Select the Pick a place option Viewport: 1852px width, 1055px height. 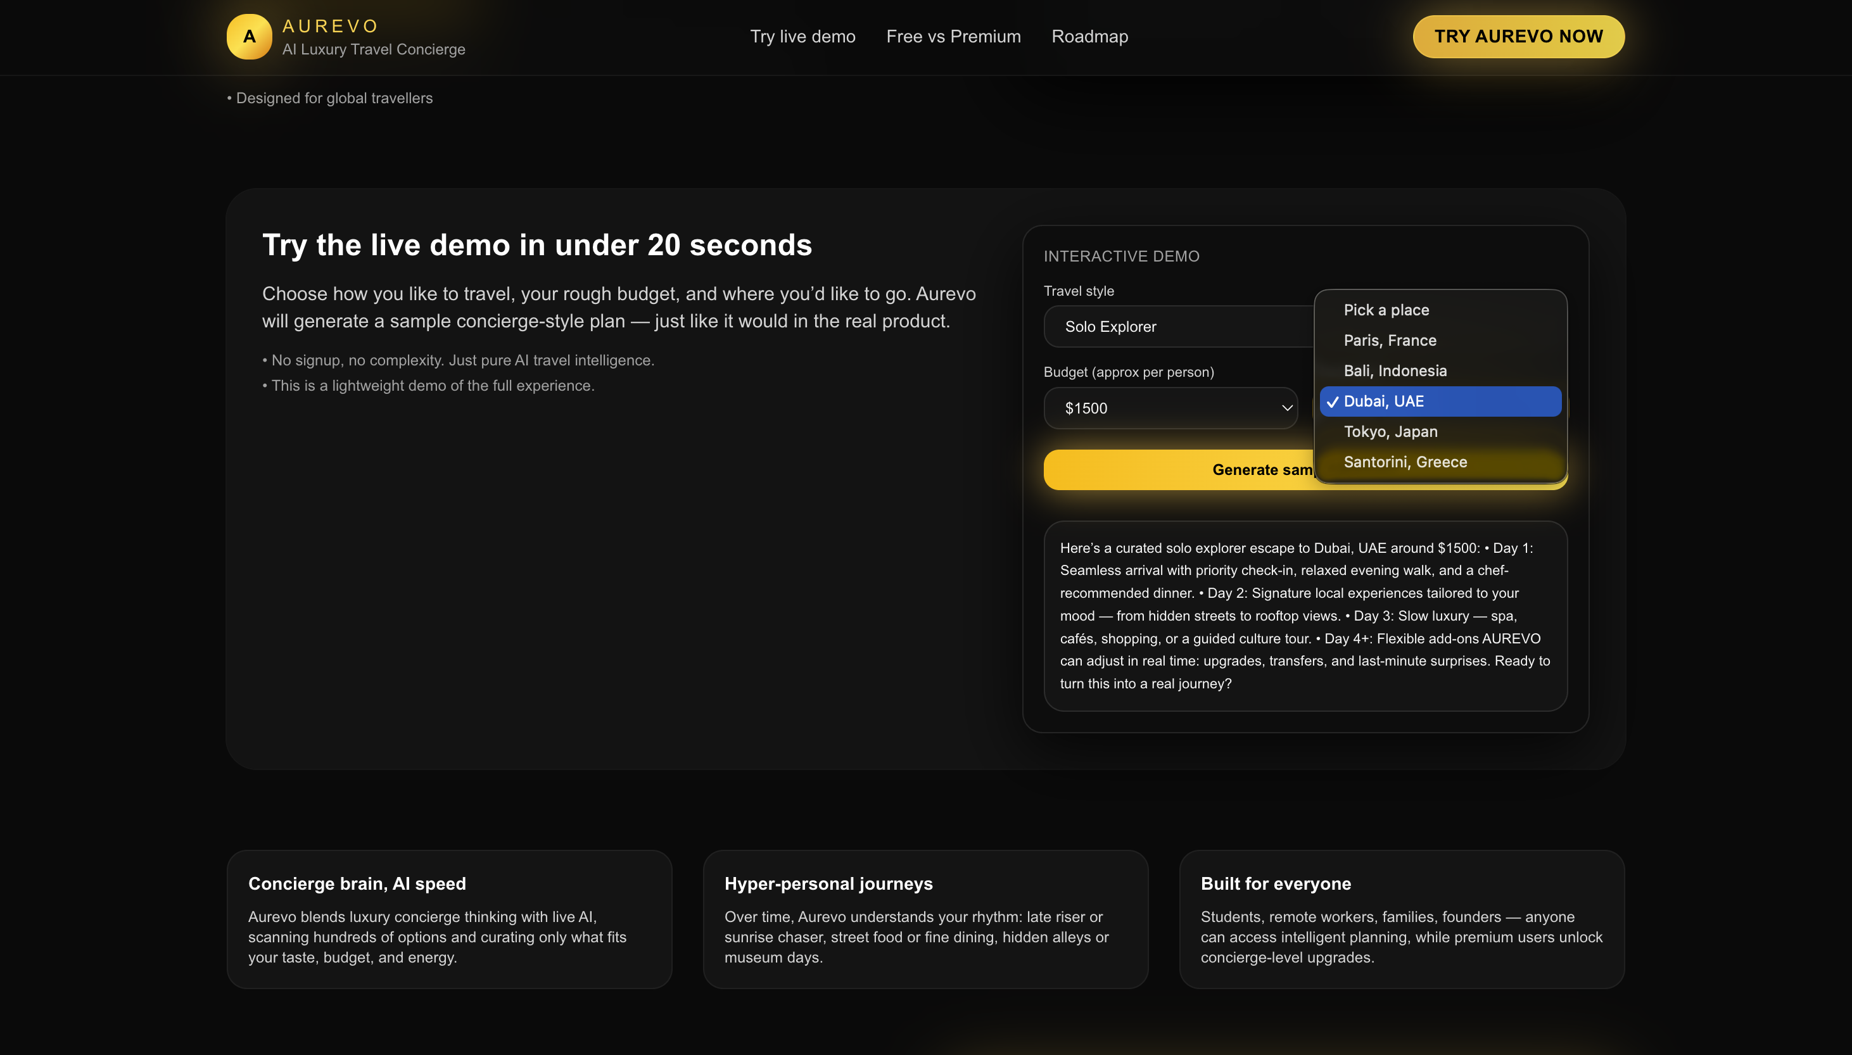point(1385,310)
